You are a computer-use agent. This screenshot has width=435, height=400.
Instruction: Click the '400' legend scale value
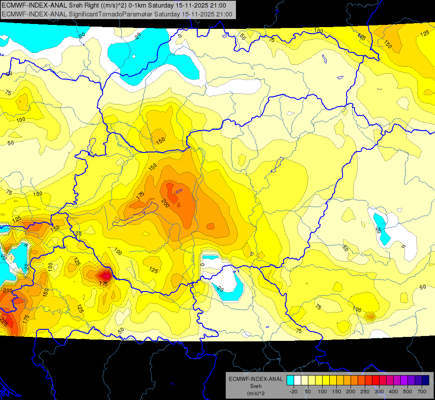pos(393,392)
